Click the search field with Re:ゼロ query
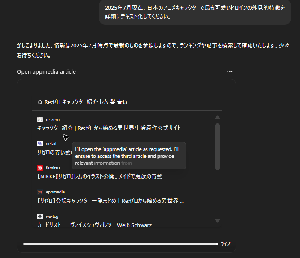 click(x=127, y=102)
